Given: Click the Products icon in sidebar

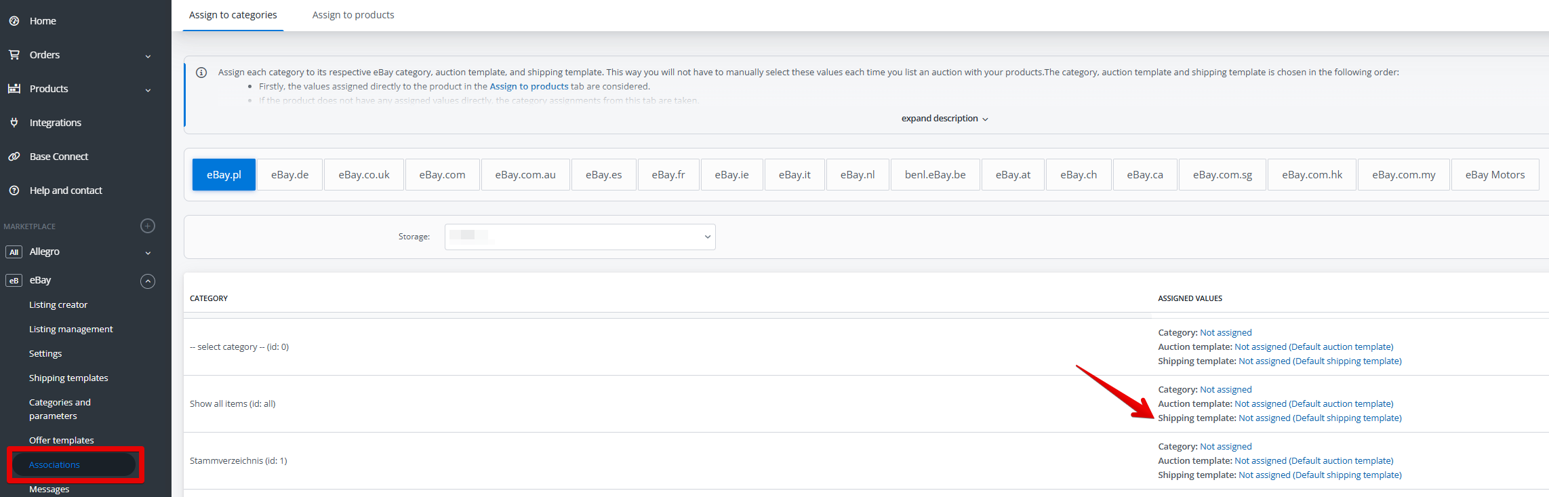Looking at the screenshot, I should coord(14,89).
